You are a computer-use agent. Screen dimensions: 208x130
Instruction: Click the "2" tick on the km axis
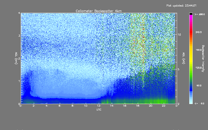click(x=19, y=58)
